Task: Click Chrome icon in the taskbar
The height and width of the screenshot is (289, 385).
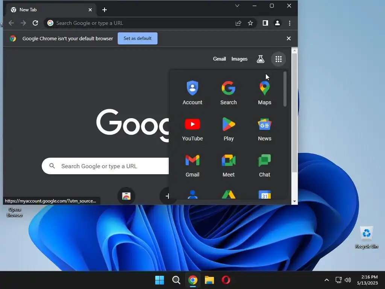Action: (193, 280)
